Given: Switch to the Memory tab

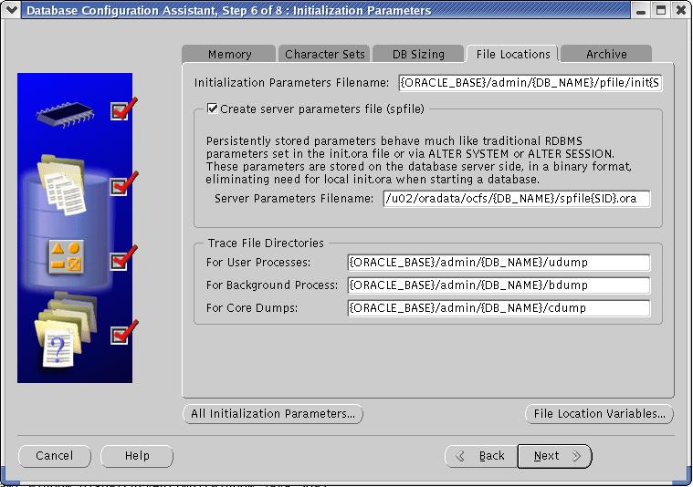Looking at the screenshot, I should pyautogui.click(x=229, y=54).
